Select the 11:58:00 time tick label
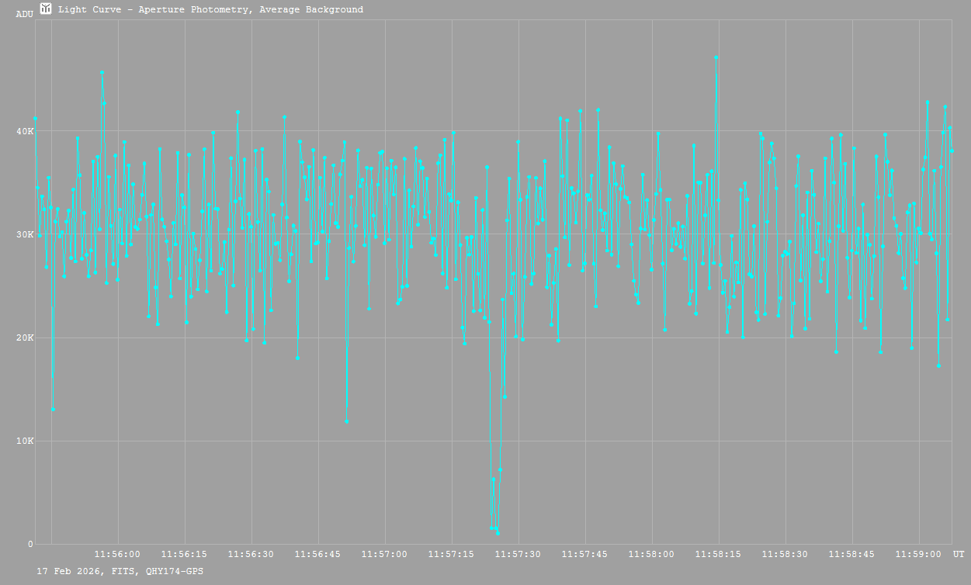This screenshot has width=971, height=585. point(651,554)
